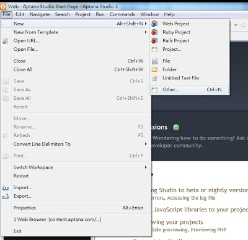248x240 pixels.
Task: Open the Run menu
Action: pyautogui.click(x=100, y=14)
